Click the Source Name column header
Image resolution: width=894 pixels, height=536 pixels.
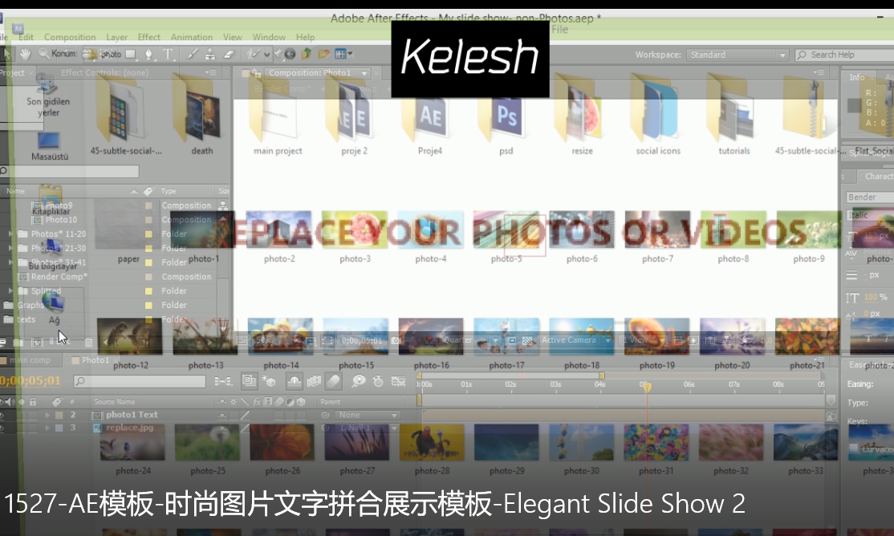coord(114,402)
